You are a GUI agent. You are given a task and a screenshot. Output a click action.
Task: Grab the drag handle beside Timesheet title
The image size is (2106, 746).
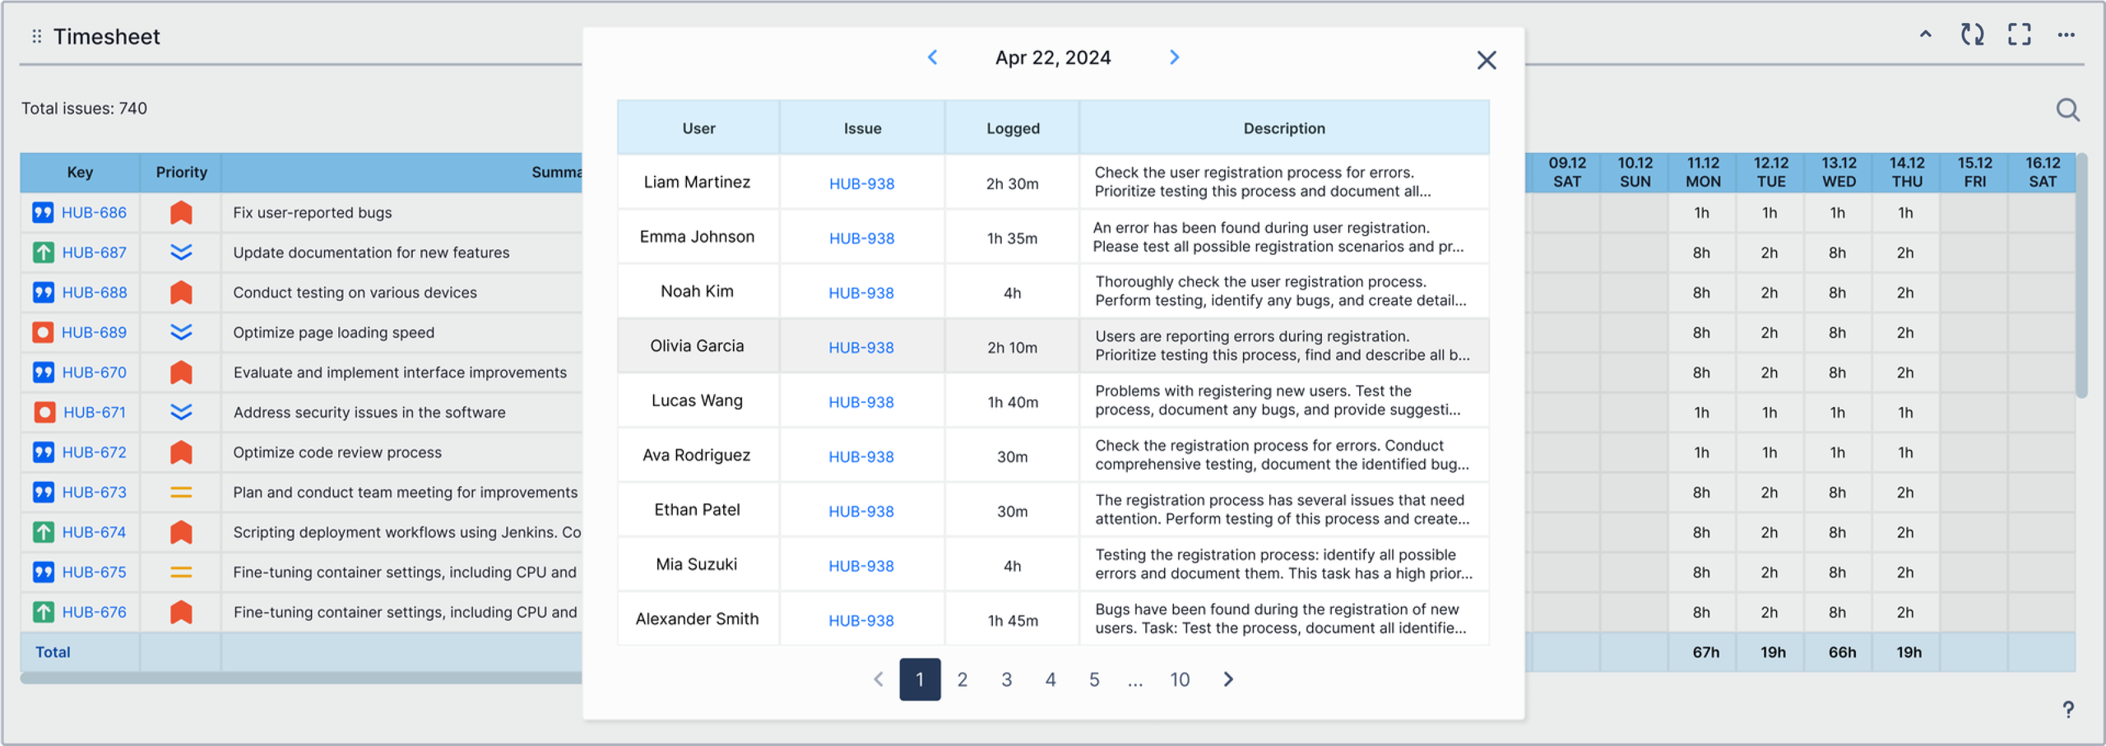click(x=36, y=36)
